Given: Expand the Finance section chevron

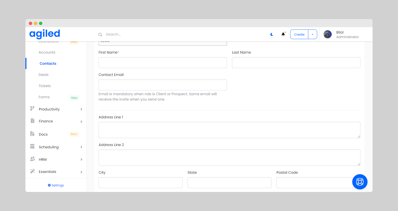Looking at the screenshot, I should [x=81, y=122].
